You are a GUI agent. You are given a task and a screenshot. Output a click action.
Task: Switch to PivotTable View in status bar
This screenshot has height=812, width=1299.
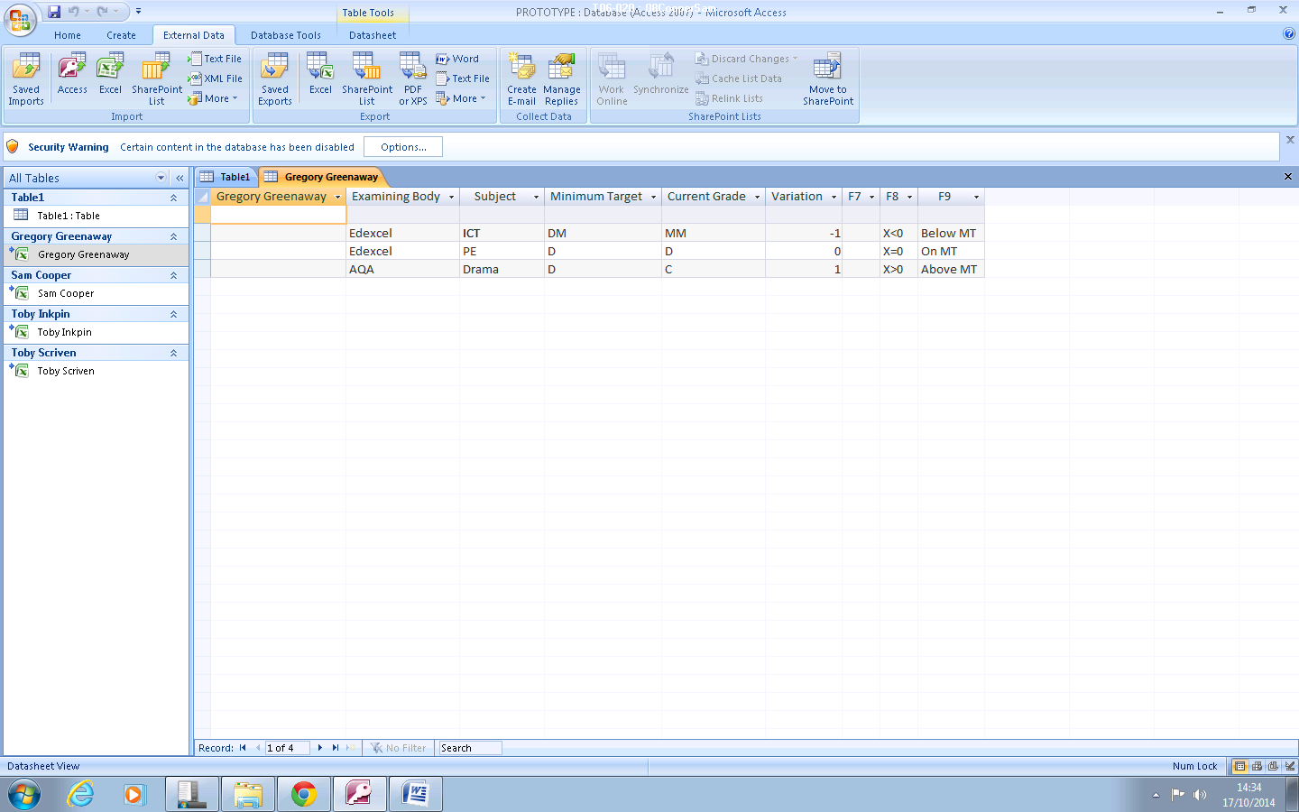tap(1257, 766)
